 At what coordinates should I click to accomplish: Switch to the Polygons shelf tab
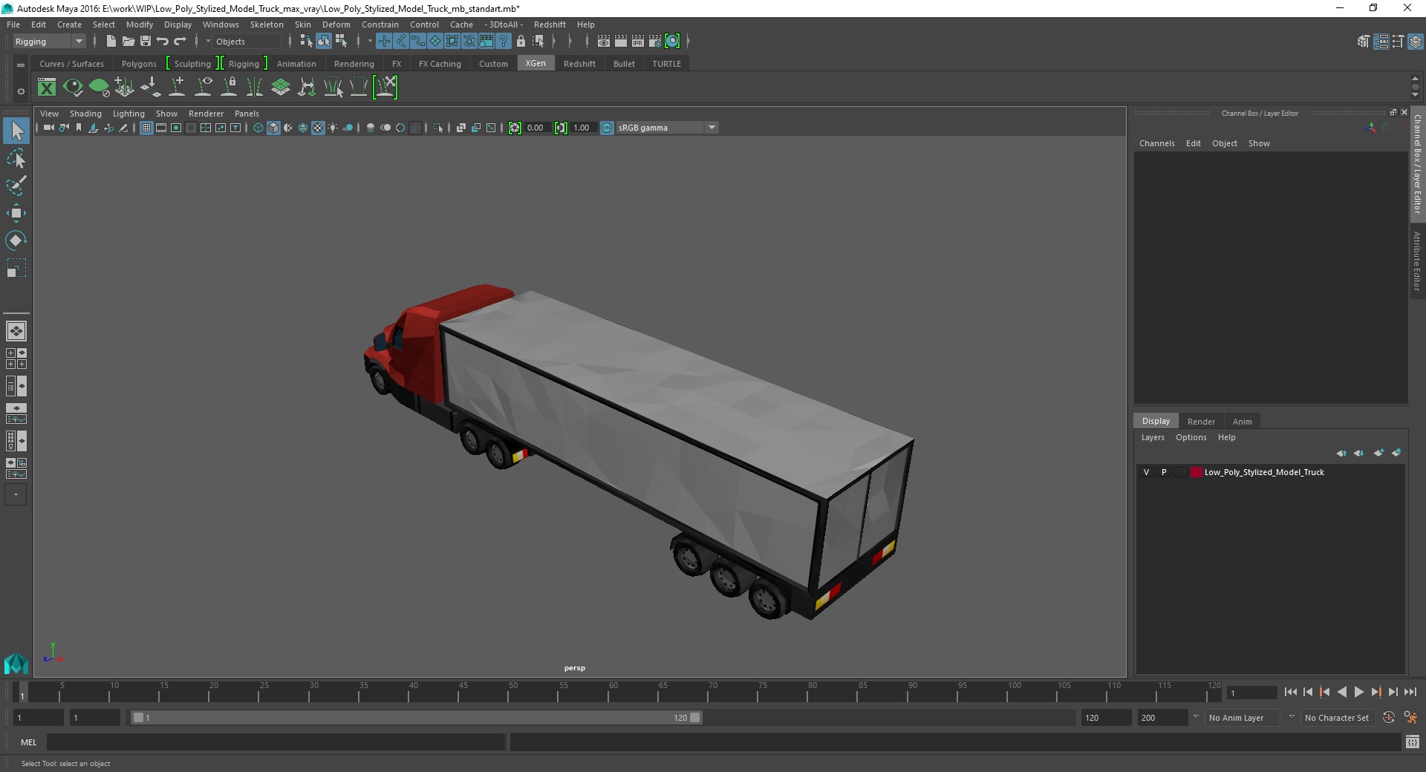(x=139, y=64)
